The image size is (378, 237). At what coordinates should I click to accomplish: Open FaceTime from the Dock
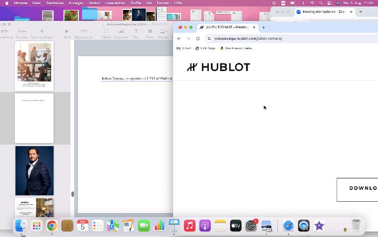click(144, 226)
